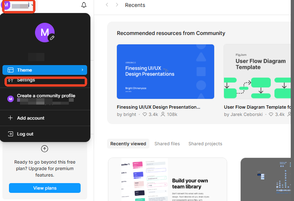Viewport: 294px width, 201px height.
Task: Click the Theme layout icon
Action: 11,70
